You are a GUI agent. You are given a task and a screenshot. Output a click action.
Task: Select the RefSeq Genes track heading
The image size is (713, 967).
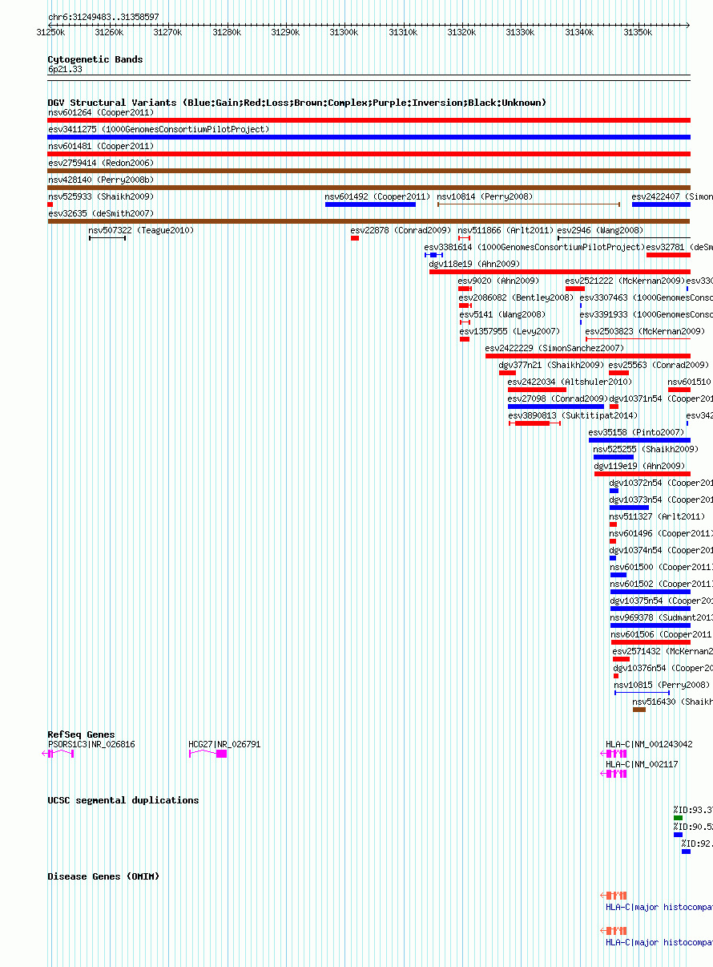click(x=81, y=734)
